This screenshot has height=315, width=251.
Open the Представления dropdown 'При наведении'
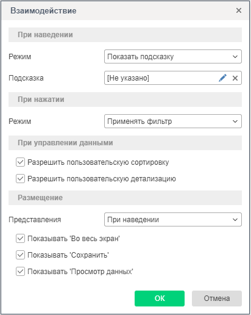coord(173,220)
